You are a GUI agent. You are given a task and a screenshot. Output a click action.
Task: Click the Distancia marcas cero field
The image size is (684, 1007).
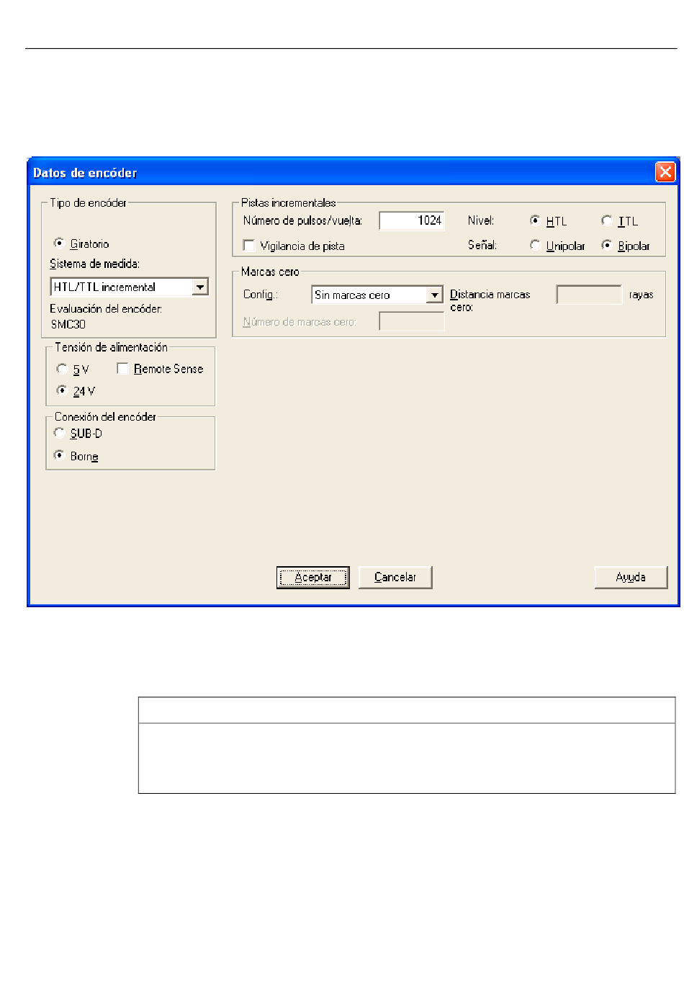[589, 295]
